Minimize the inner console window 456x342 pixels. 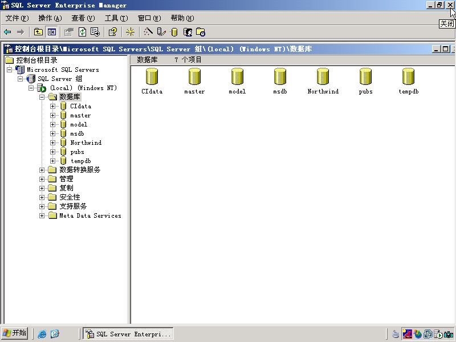[x=435, y=49]
